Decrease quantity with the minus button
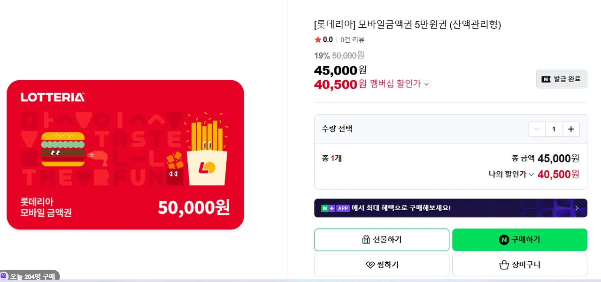 (x=537, y=129)
